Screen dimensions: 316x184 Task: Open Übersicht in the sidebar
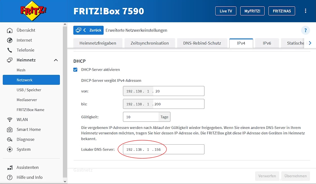point(26,30)
